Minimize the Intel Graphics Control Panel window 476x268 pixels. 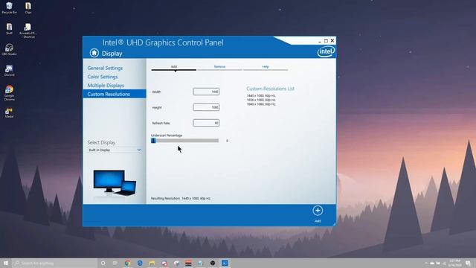tap(320, 41)
